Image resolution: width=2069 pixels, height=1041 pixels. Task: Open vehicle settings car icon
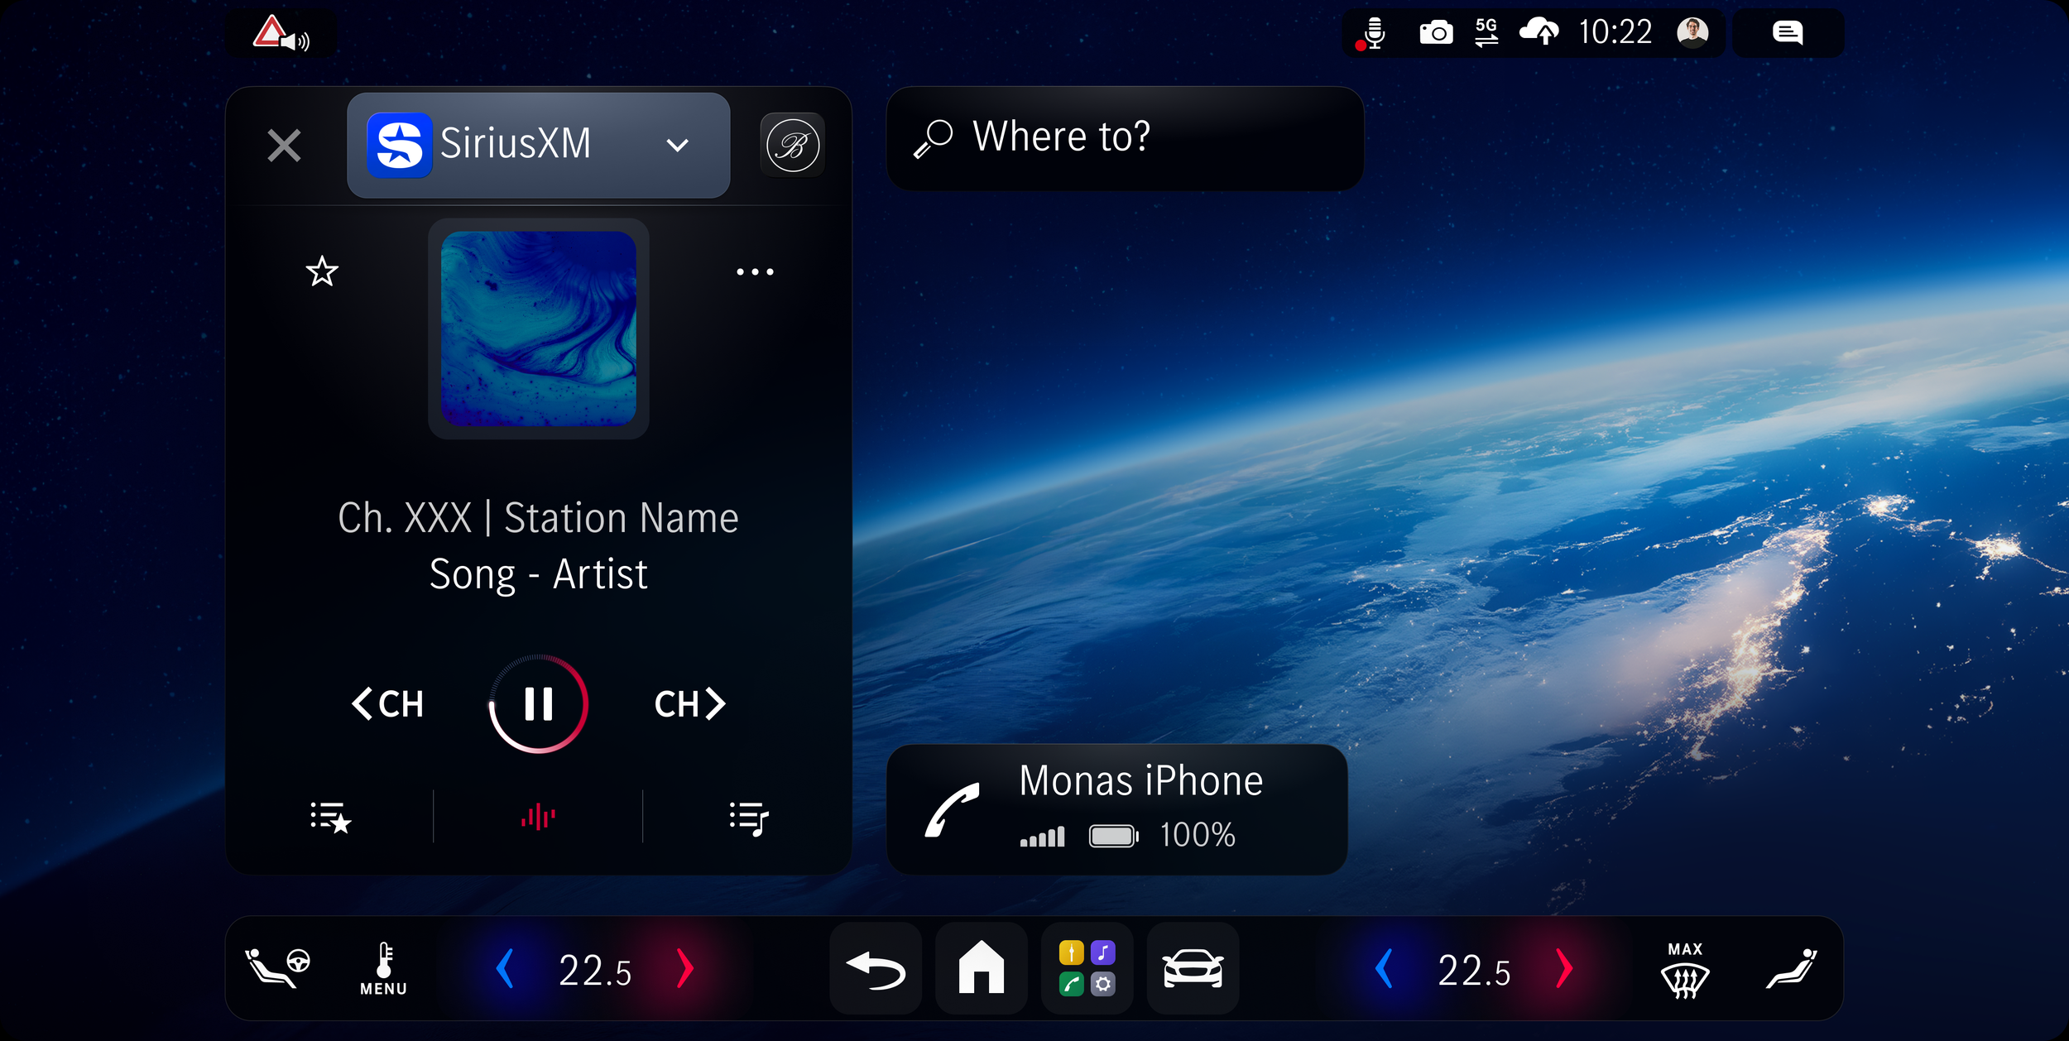(x=1192, y=969)
